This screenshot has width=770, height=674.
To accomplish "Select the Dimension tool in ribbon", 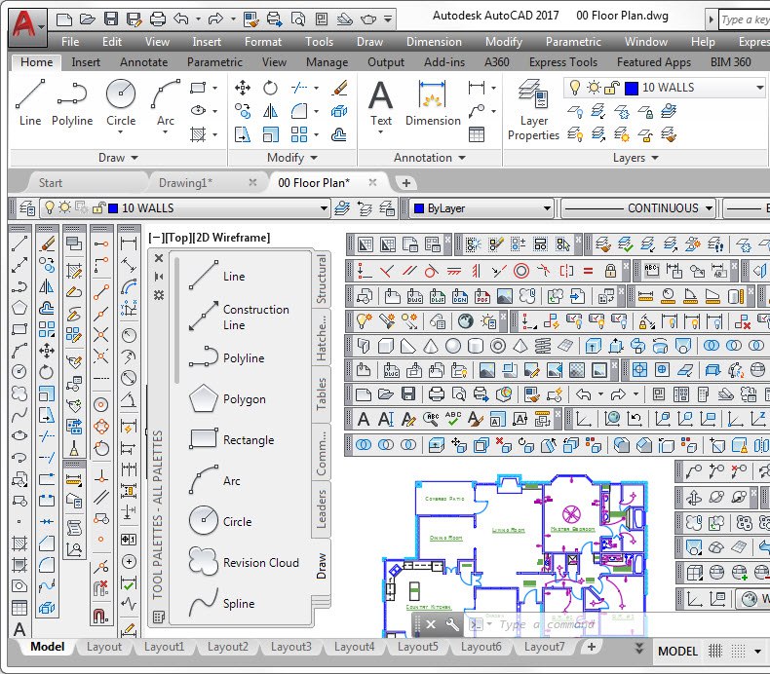I will click(433, 103).
